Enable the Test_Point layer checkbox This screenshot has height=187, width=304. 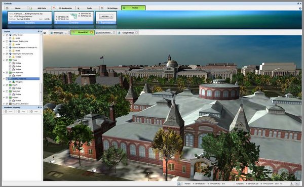pos(7,91)
